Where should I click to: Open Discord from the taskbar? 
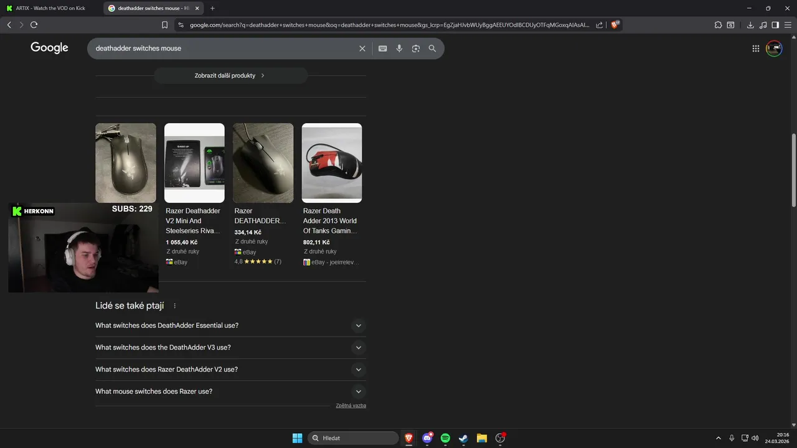coord(427,438)
